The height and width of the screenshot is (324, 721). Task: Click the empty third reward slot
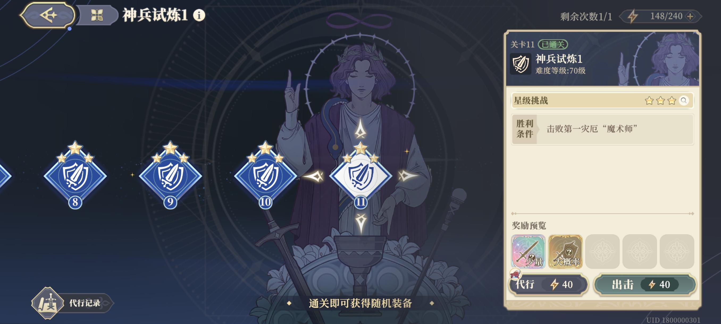point(602,251)
